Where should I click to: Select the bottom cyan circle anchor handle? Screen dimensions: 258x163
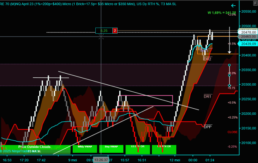[229, 86]
